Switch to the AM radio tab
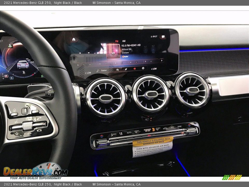This screenshot has width=249, height=187. [x=124, y=41]
